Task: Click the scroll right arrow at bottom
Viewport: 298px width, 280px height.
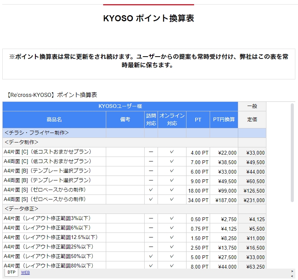Action: pos(292,271)
